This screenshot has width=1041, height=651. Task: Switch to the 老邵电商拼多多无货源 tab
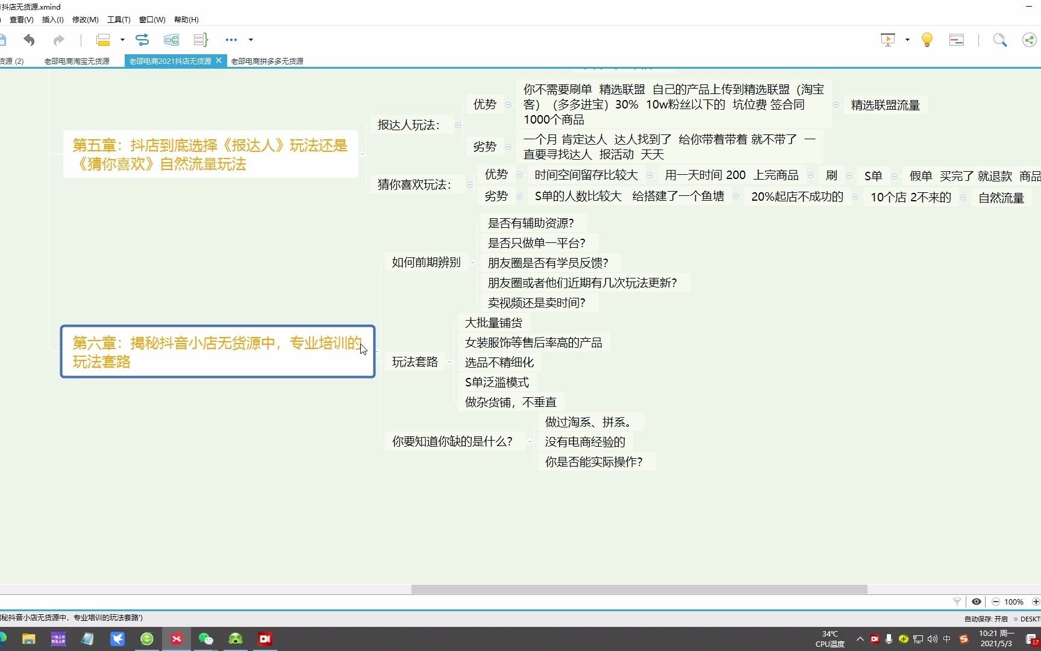(x=267, y=61)
